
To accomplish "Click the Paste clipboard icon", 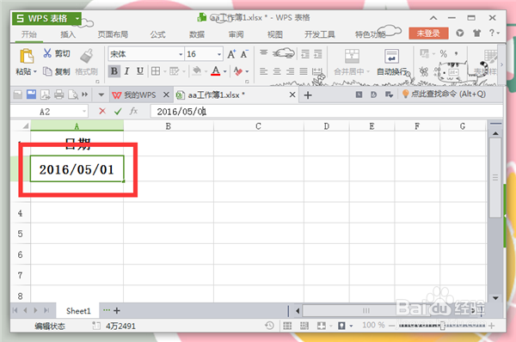I will pos(27,56).
